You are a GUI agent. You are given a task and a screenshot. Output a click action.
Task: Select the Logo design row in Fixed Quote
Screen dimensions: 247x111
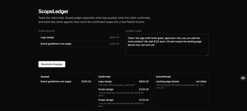(80, 38)
